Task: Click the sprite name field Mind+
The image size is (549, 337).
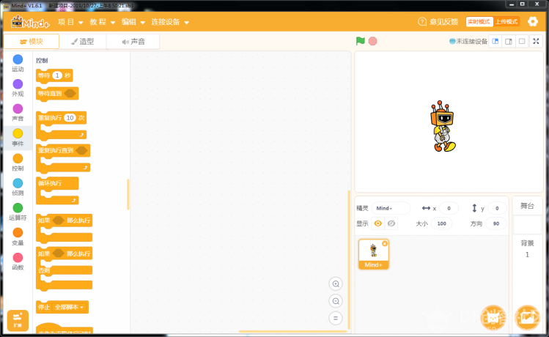Action: [391, 208]
